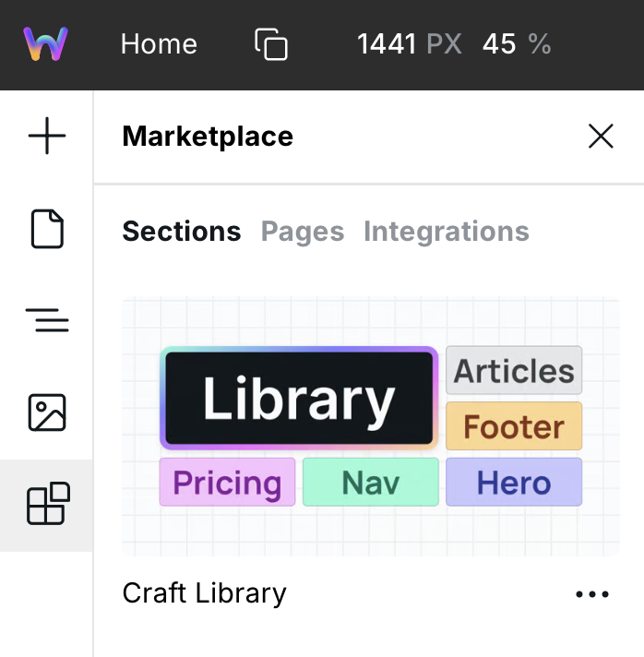Open the Navigator panel

click(x=47, y=320)
